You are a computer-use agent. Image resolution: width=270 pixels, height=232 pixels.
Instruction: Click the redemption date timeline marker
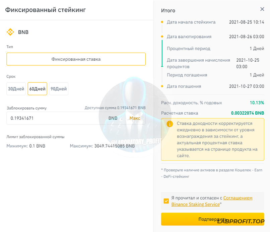pyautogui.click(x=162, y=86)
